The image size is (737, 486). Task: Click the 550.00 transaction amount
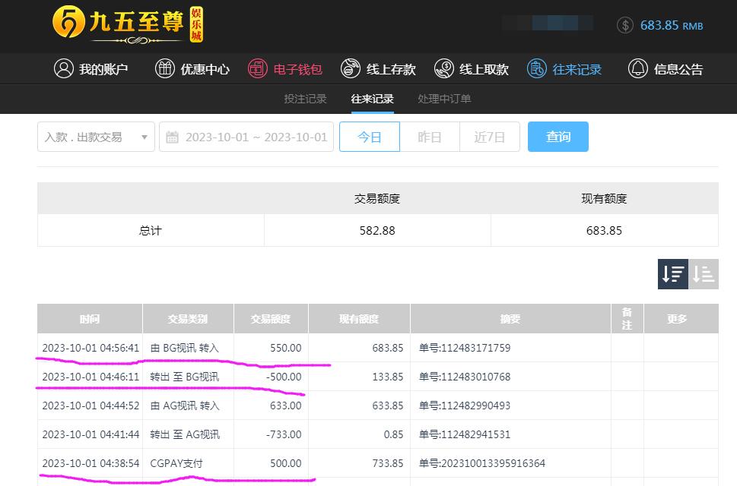pos(286,348)
